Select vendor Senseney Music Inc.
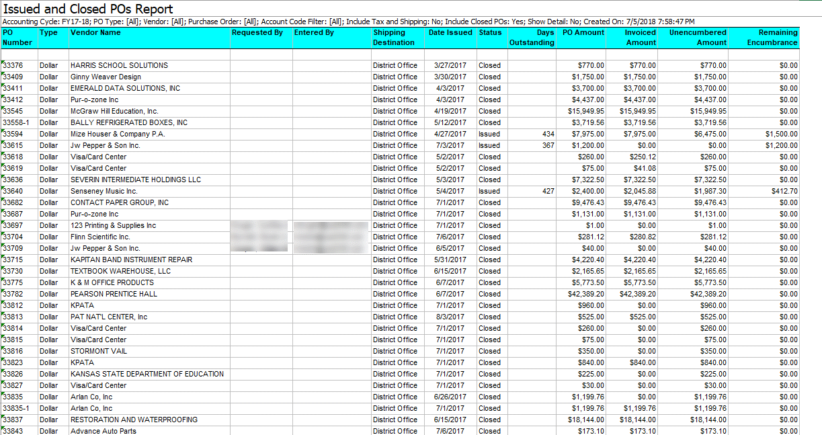 pos(104,192)
